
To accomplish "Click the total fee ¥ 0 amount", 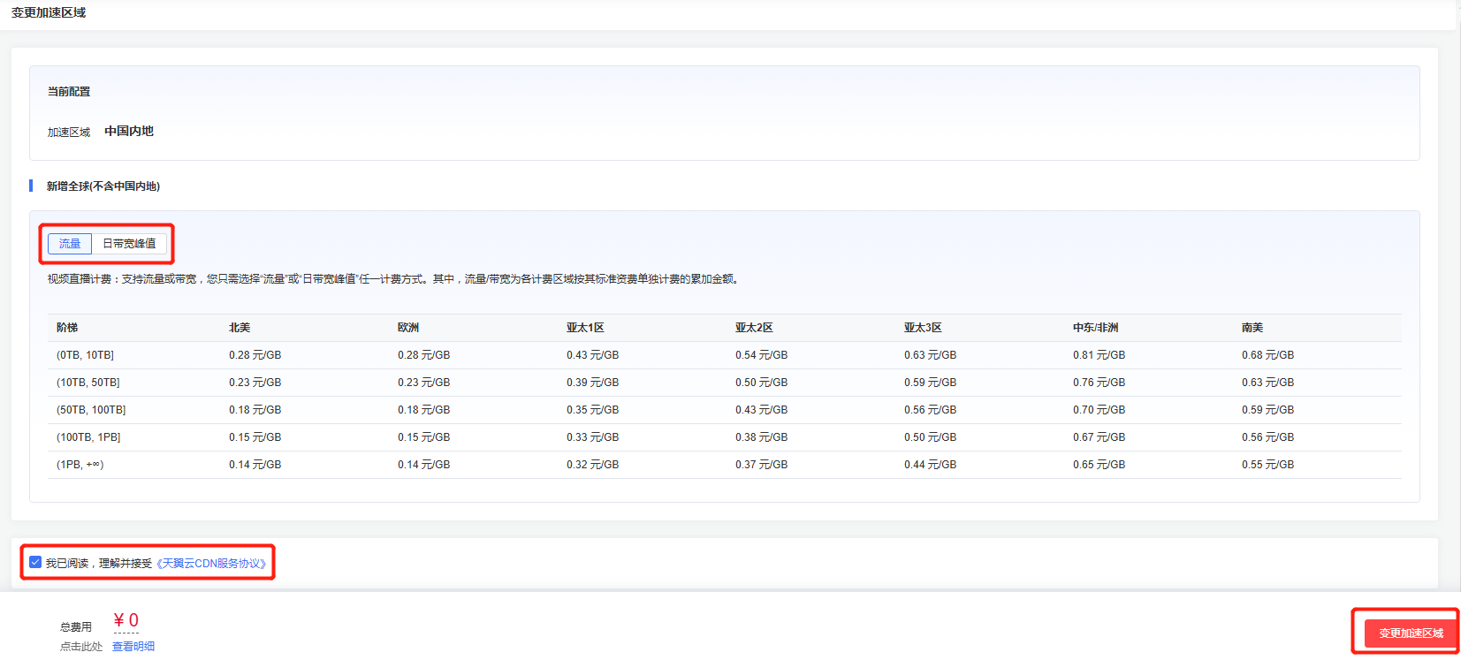I will (126, 620).
